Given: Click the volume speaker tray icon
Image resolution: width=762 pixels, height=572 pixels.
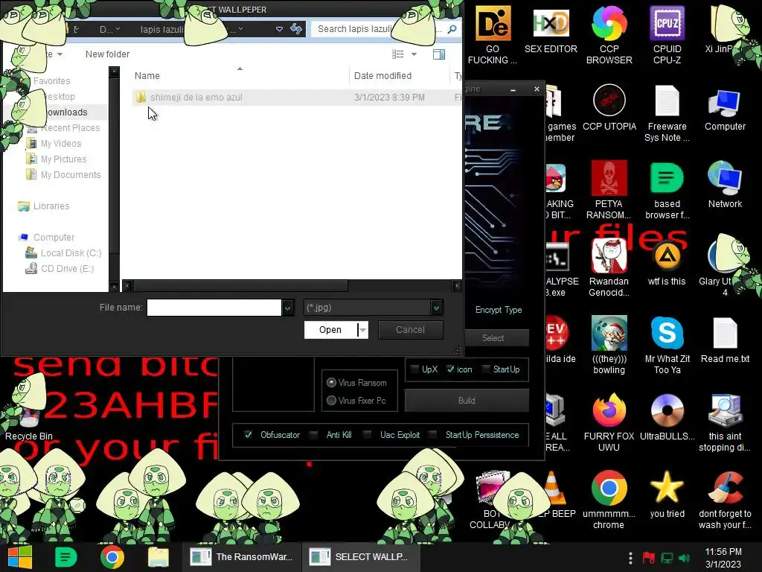Looking at the screenshot, I should (685, 558).
